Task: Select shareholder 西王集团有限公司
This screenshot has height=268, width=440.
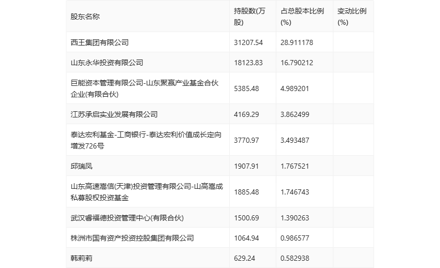Action: pyautogui.click(x=99, y=42)
